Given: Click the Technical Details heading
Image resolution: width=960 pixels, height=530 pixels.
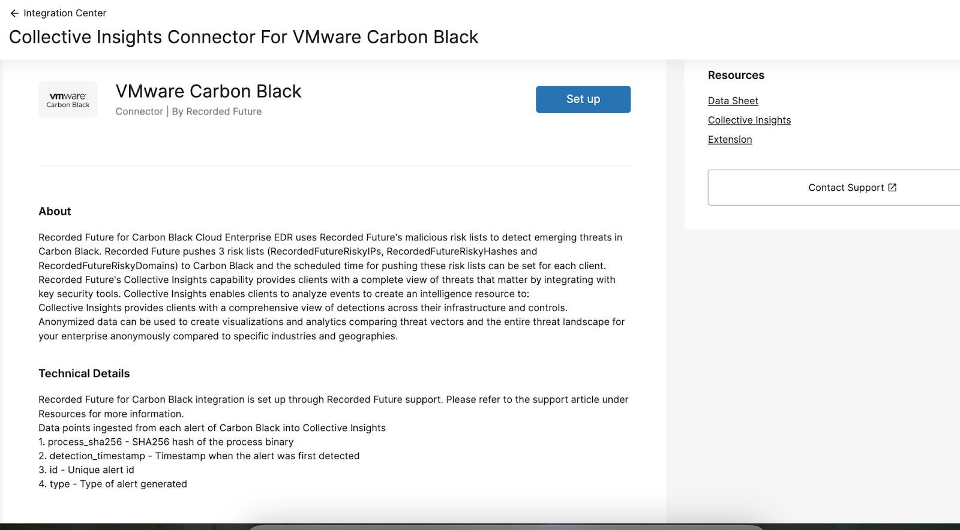Looking at the screenshot, I should click(84, 374).
